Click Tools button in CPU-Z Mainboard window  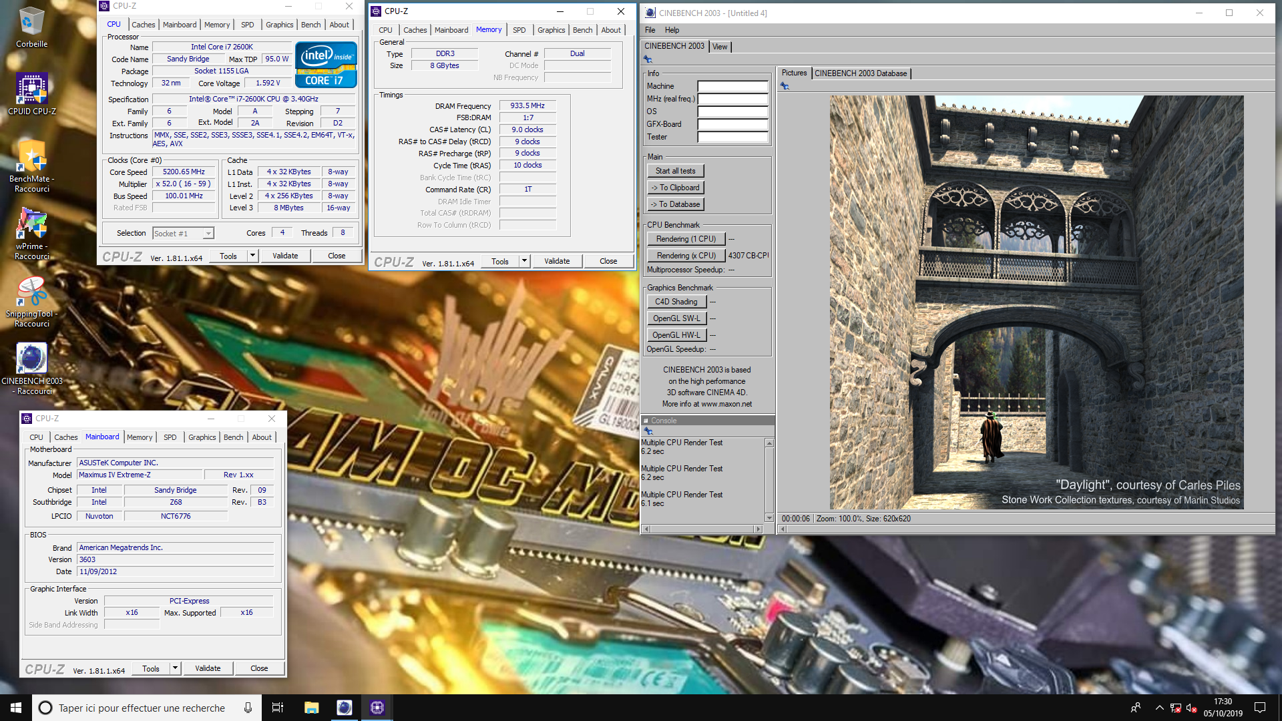(x=151, y=668)
